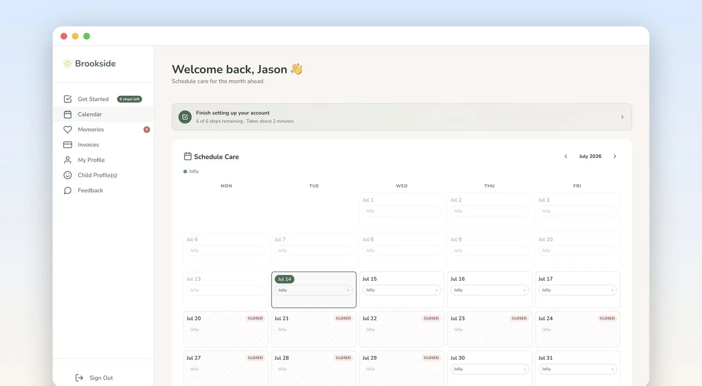The image size is (702, 386).
Task: Click the green window maximize button
Action: (x=87, y=36)
